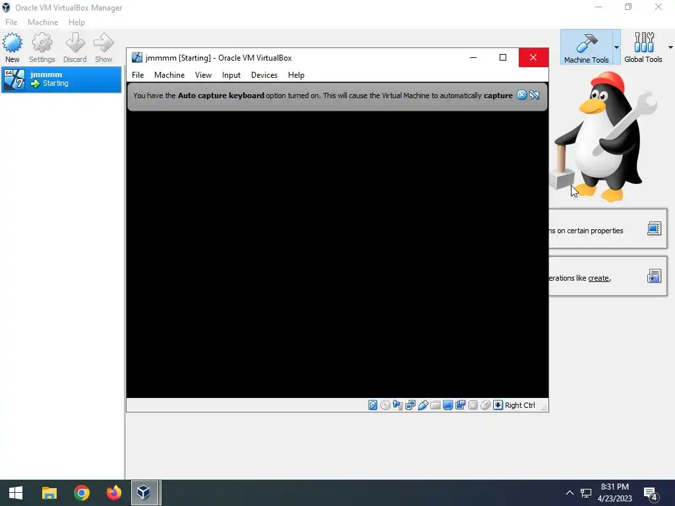Click the Discard toolbar icon
This screenshot has height=506, width=675.
point(75,47)
